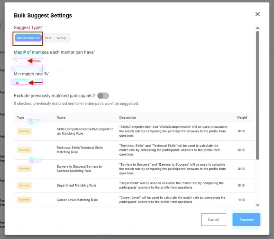Click the Type column header
The image size is (274, 239).
click(20, 118)
